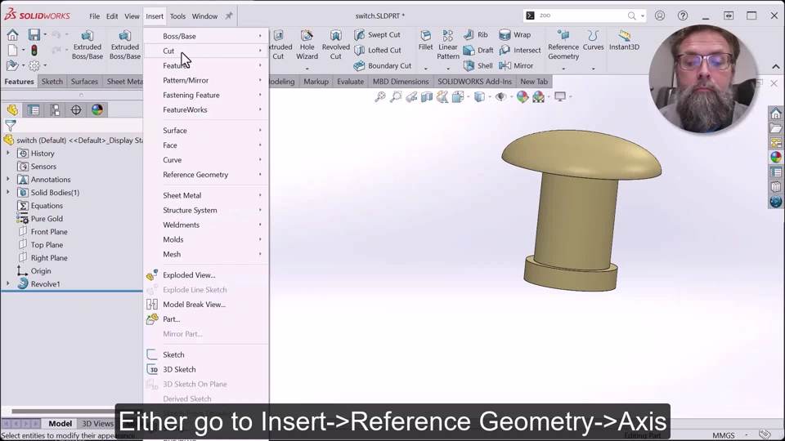Toggle the Instant3D tool
The width and height of the screenshot is (785, 441).
[x=624, y=40]
